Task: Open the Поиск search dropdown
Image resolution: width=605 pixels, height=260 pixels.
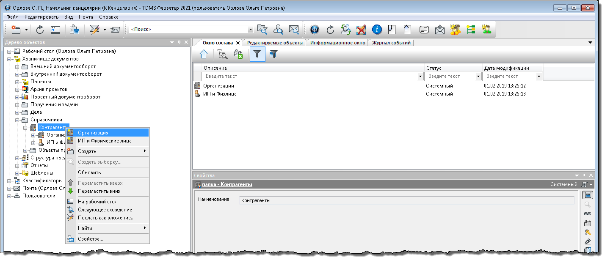Action: pos(250,30)
